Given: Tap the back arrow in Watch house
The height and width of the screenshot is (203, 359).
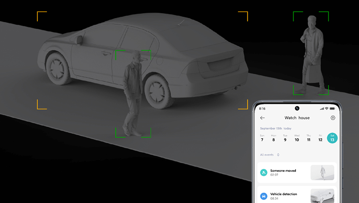Looking at the screenshot, I should pyautogui.click(x=262, y=118).
